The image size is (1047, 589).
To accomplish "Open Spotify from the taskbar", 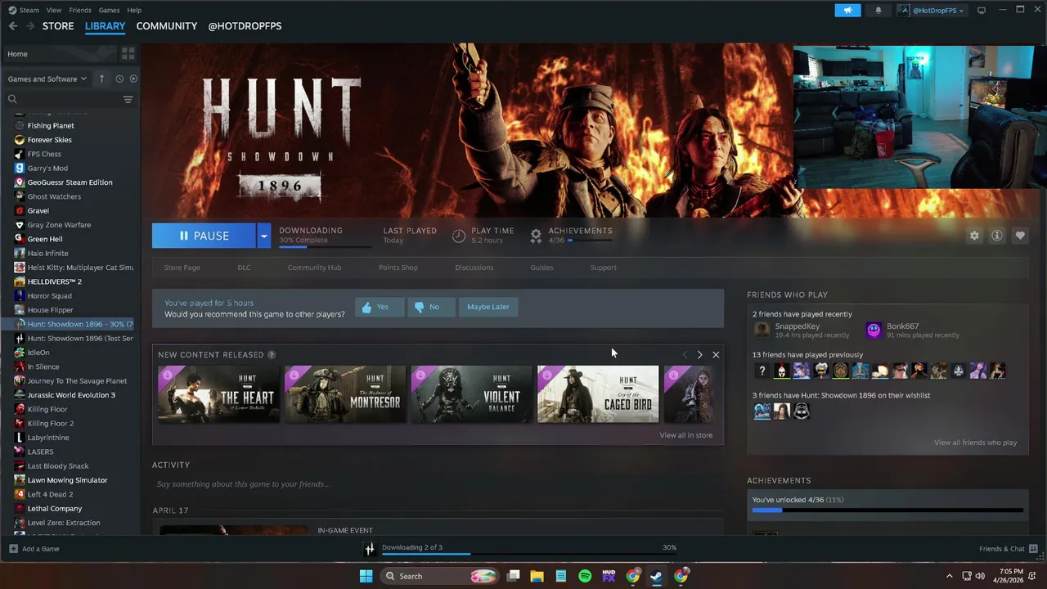I will 585,576.
